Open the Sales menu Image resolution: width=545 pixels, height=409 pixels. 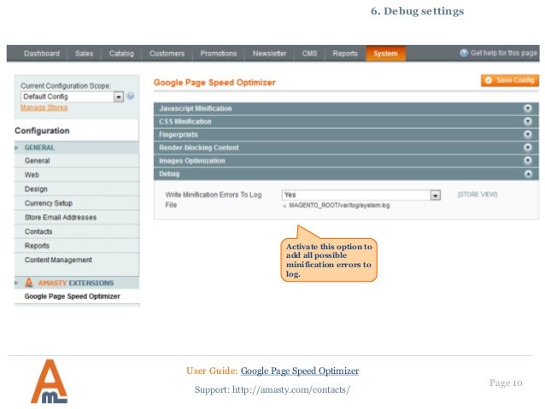(84, 54)
